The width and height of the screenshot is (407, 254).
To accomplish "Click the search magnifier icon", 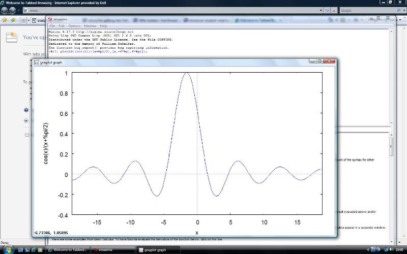I will (399, 10).
